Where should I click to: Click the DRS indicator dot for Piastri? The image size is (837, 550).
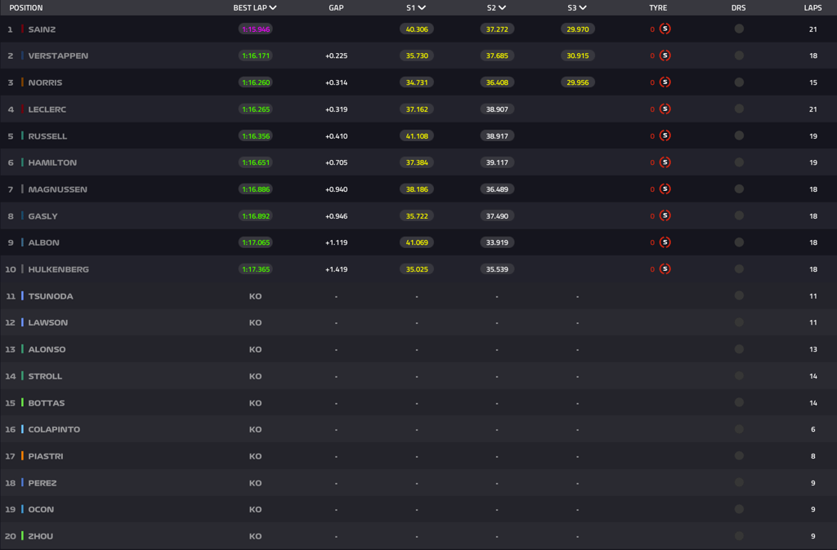[739, 455]
